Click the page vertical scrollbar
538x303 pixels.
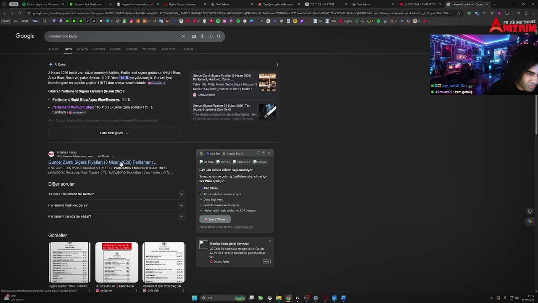[x=536, y=114]
